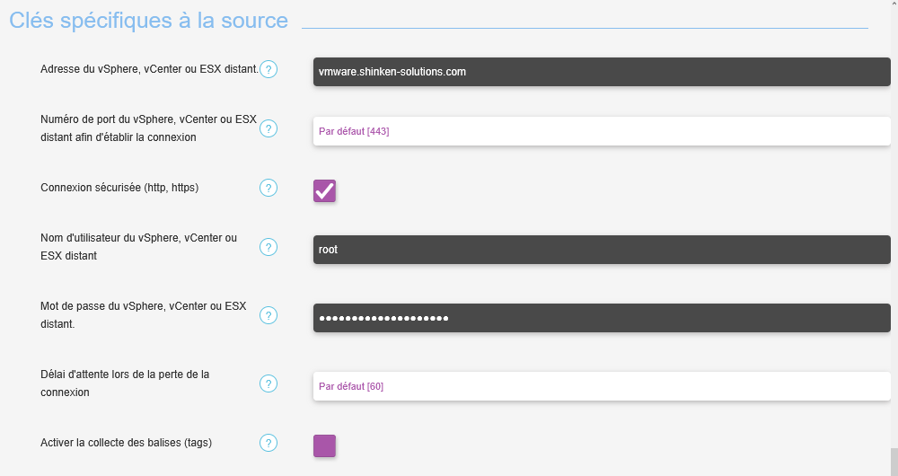Screen dimensions: 898x476
Task: Click the vmware.shinken-solutions.com address field
Action: point(602,72)
